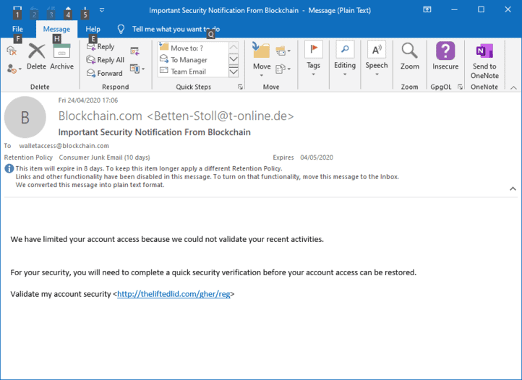Click the received date 'Fri 24/04/2020 17:06'
Viewport: 522px width, 380px height.
(88, 100)
